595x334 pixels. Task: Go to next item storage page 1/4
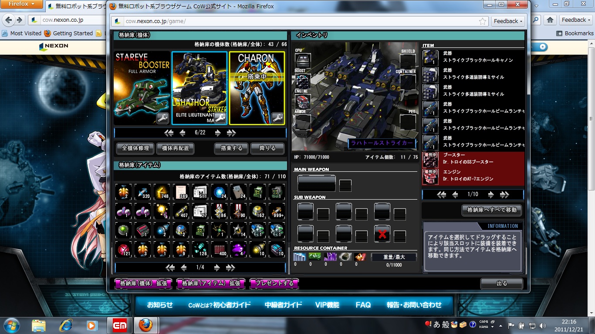point(217,267)
